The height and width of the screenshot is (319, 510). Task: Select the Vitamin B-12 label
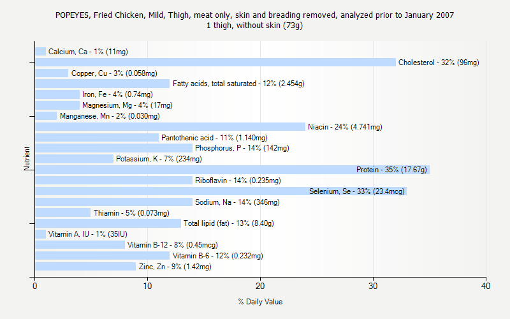coord(172,245)
